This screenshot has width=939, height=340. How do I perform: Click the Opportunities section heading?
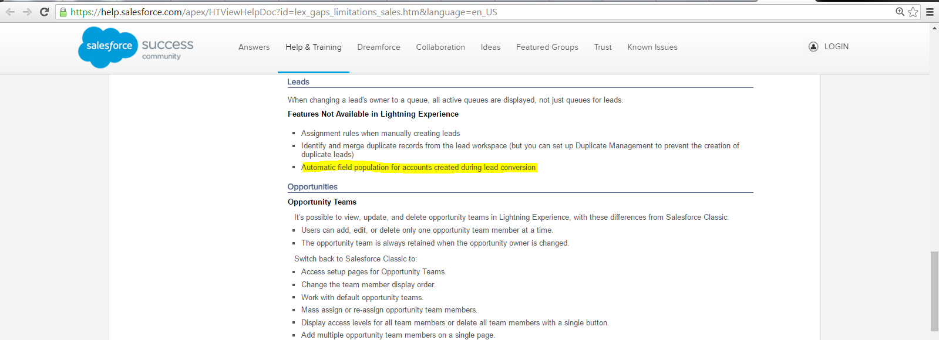[x=312, y=186]
